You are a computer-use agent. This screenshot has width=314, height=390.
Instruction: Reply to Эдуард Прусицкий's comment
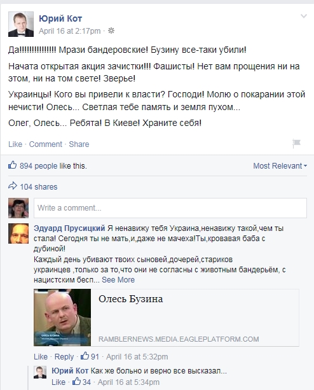64,357
